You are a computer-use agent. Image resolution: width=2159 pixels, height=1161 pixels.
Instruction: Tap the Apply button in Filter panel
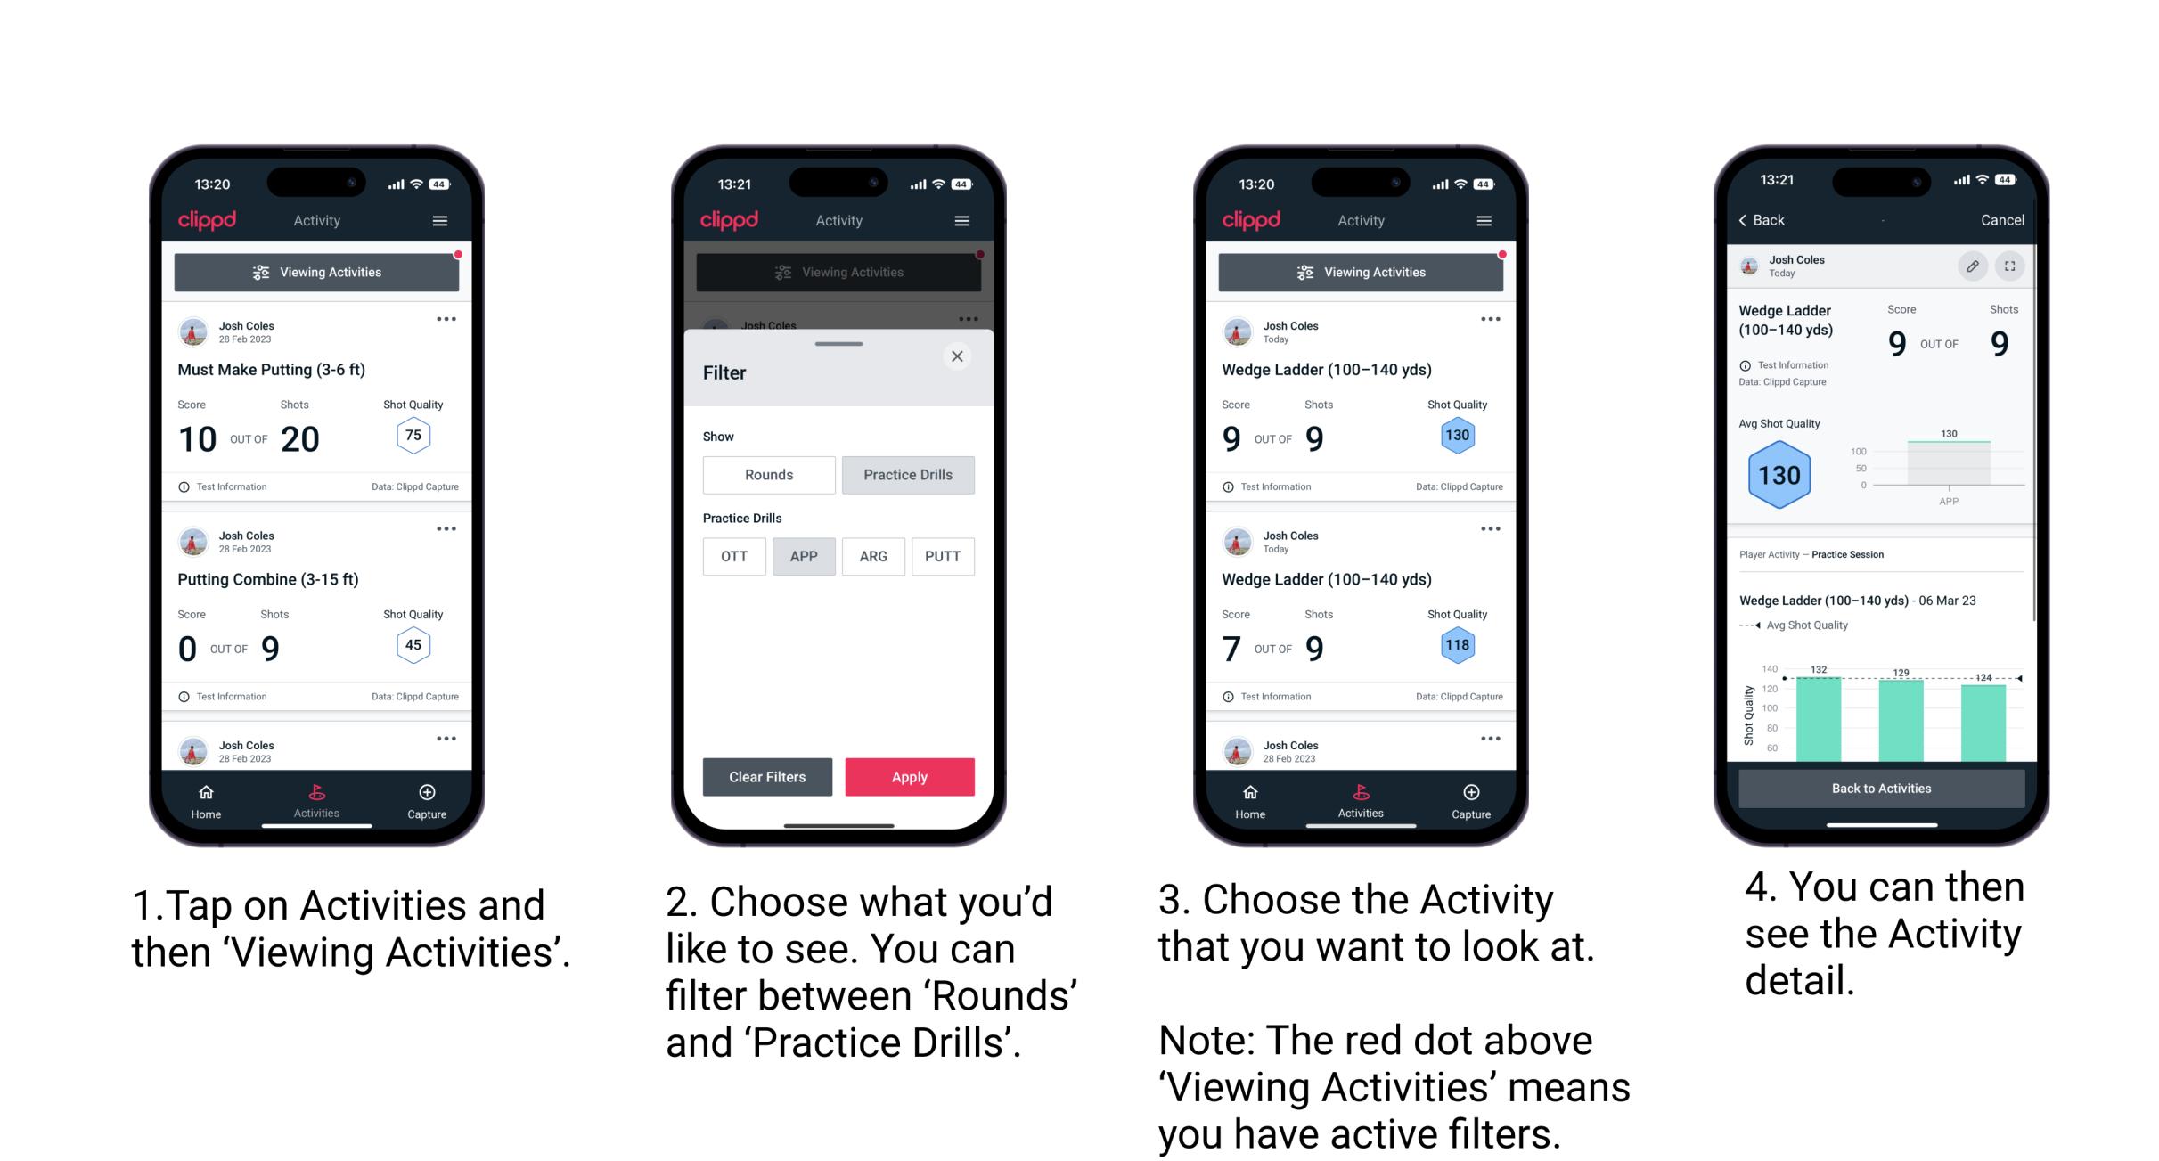point(910,775)
